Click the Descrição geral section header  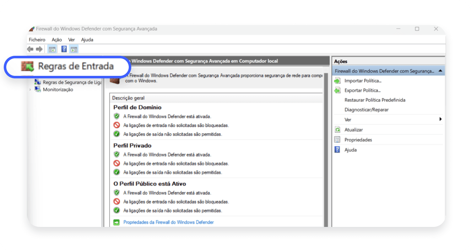216,98
